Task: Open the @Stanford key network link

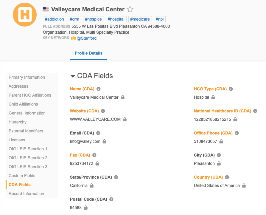Action: (x=87, y=38)
